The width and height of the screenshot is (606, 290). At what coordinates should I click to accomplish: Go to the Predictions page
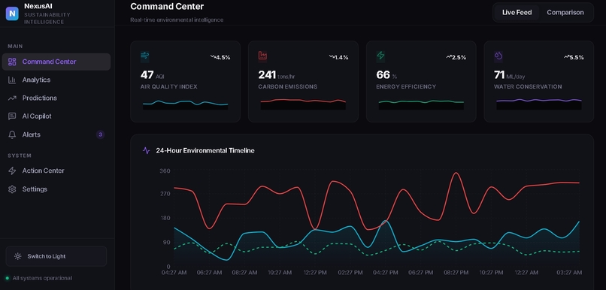click(x=56, y=98)
